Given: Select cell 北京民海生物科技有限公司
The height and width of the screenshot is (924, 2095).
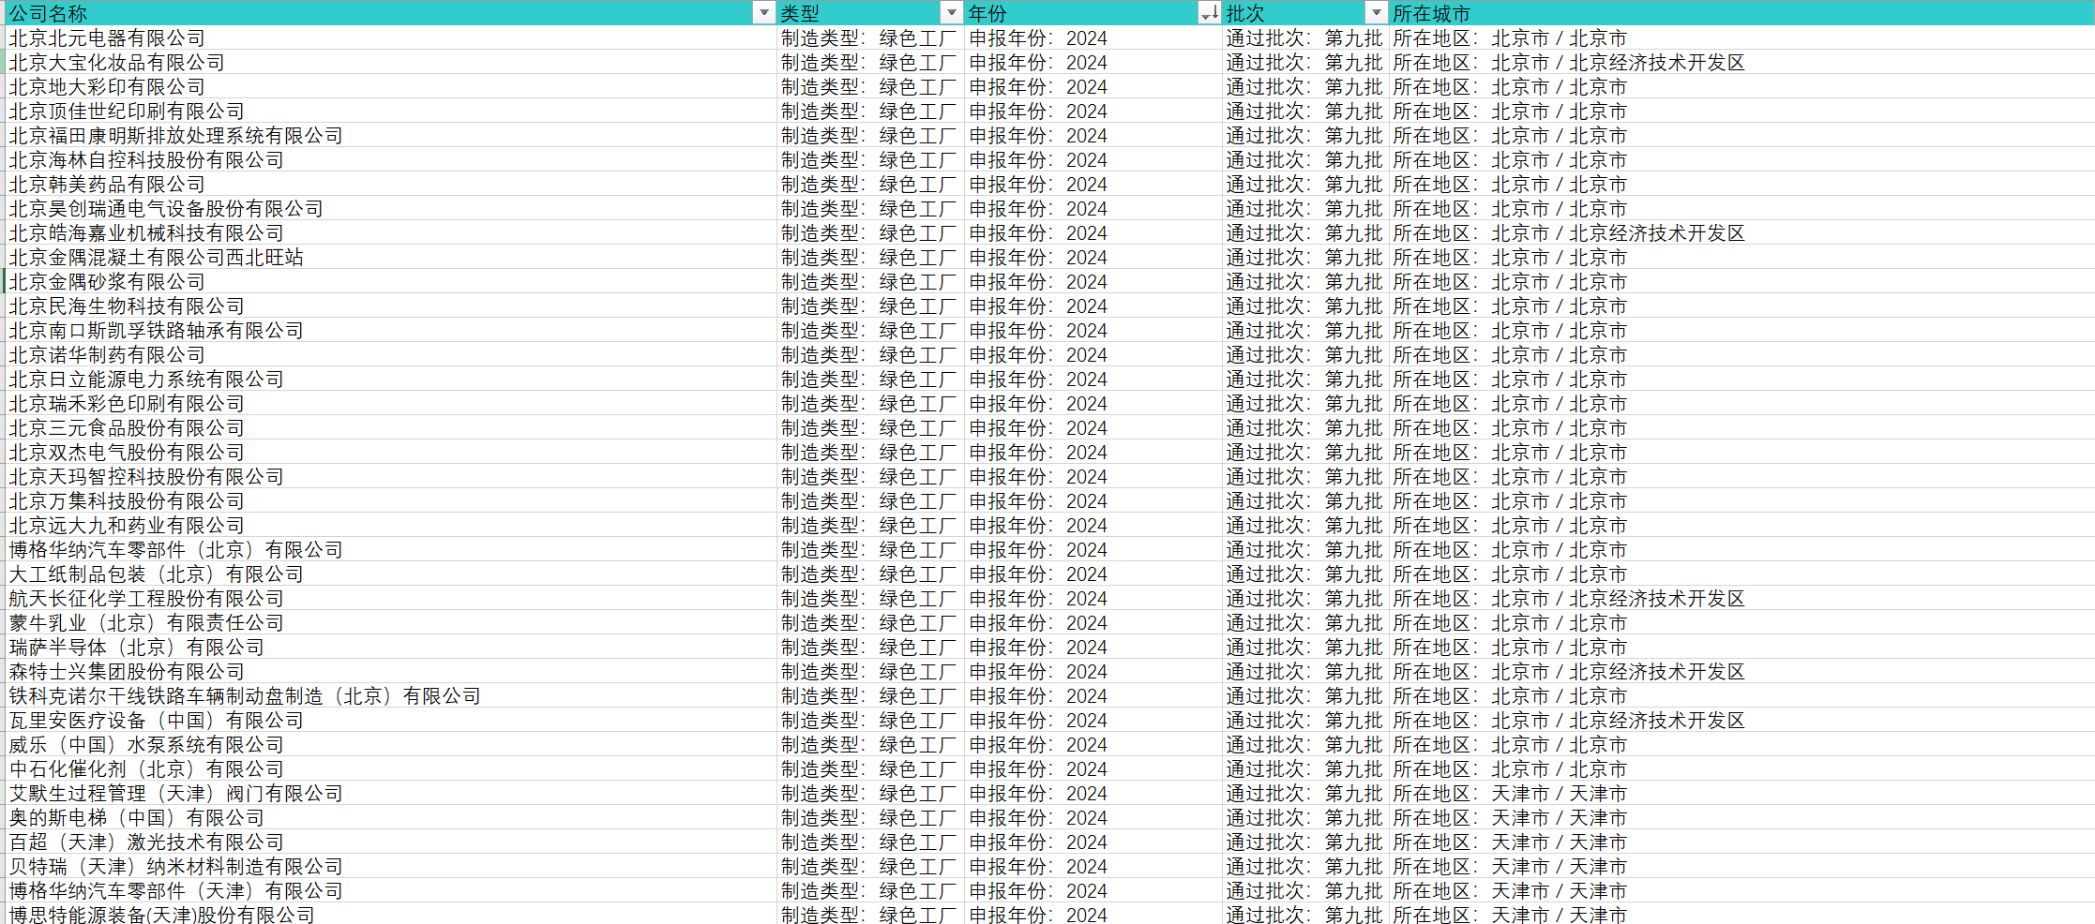Looking at the screenshot, I should tap(391, 306).
